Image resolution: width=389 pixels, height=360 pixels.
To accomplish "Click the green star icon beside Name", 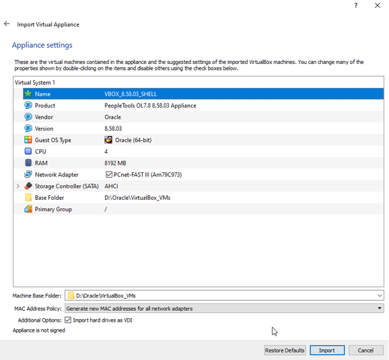I will coord(28,94).
